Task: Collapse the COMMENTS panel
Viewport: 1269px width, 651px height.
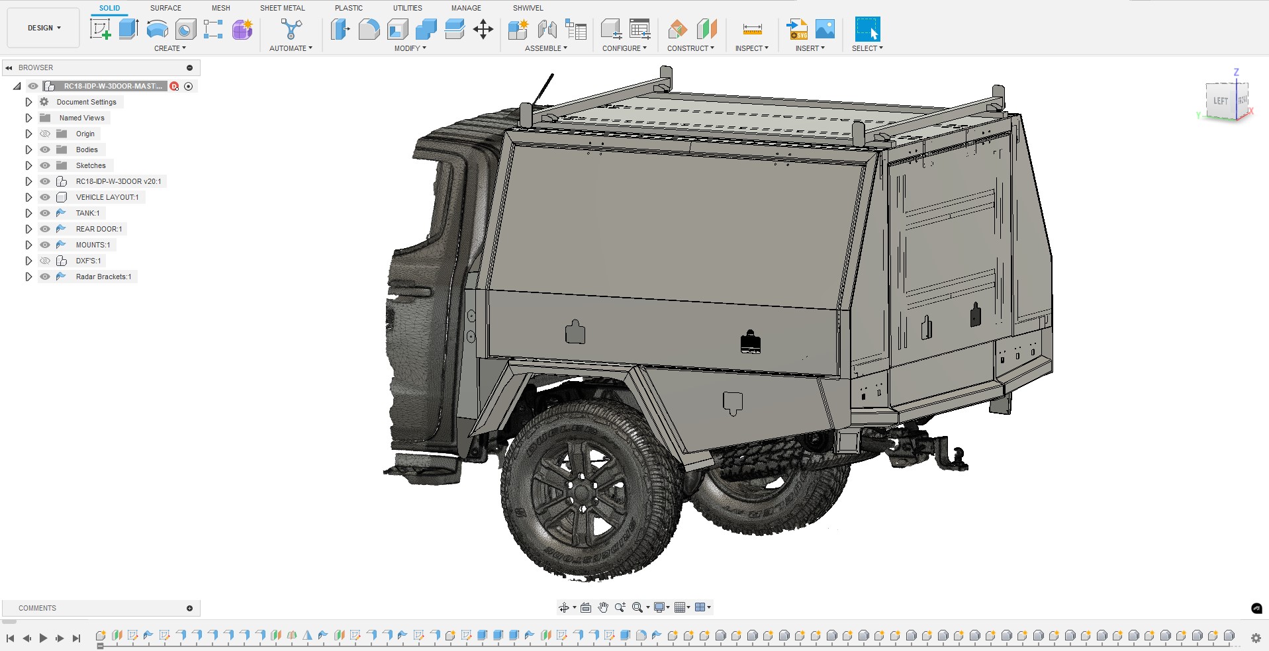Action: (190, 608)
